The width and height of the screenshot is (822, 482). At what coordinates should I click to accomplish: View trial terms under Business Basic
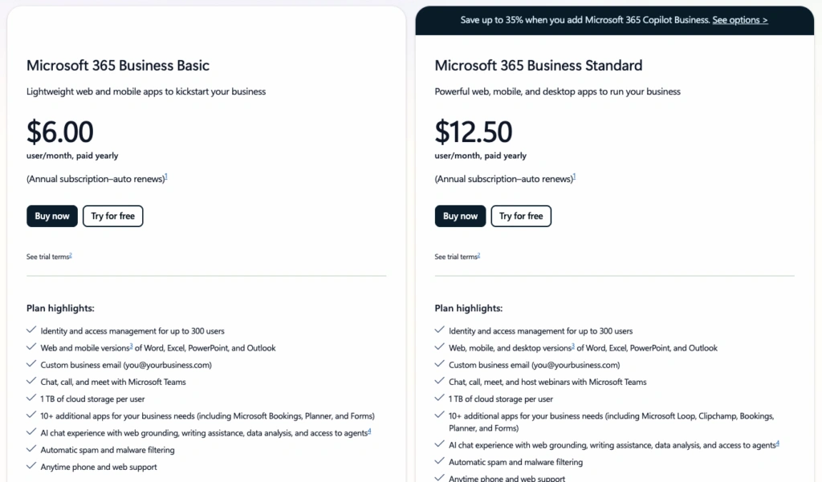[49, 257]
